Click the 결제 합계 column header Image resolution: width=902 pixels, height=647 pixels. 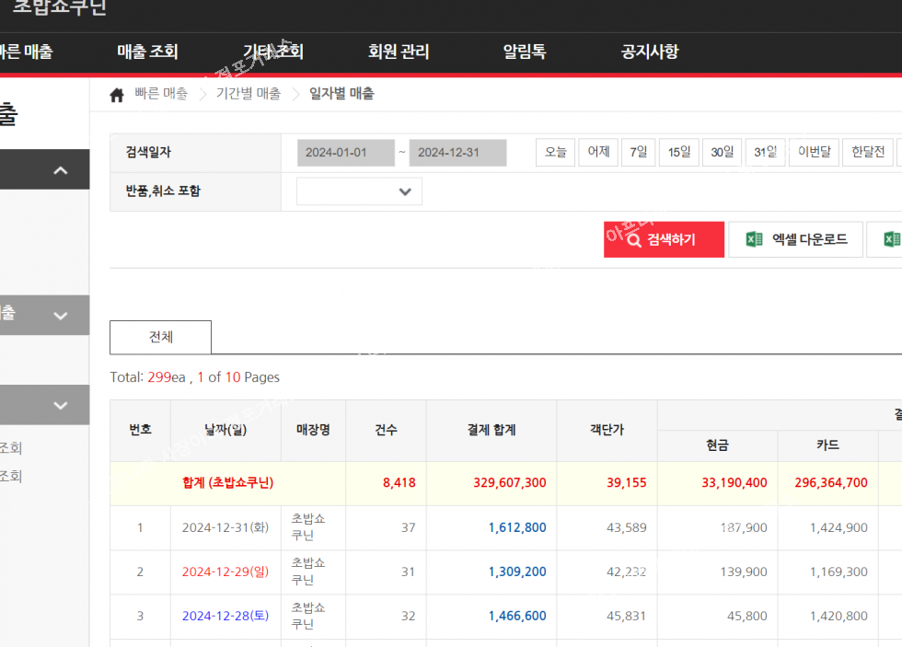[491, 430]
